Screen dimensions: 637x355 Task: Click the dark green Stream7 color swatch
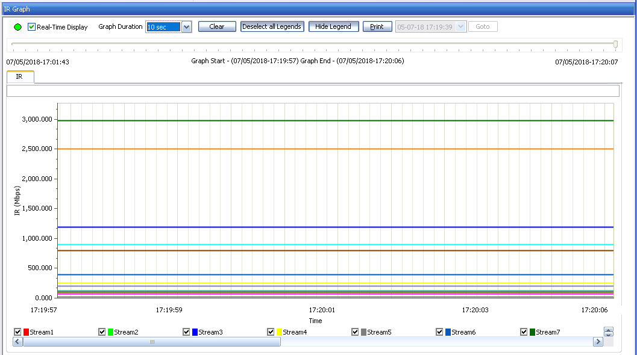click(x=533, y=332)
